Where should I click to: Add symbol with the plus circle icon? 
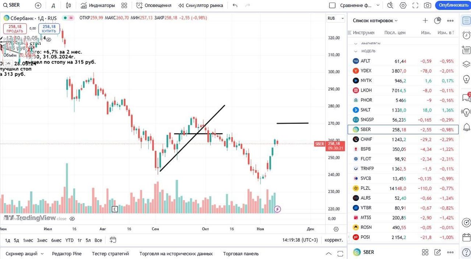click(38, 6)
